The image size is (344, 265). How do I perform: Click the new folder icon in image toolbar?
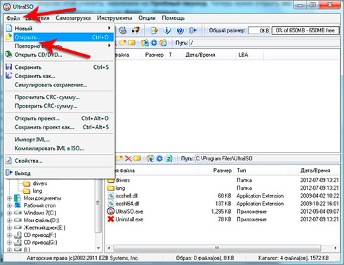pos(123,43)
